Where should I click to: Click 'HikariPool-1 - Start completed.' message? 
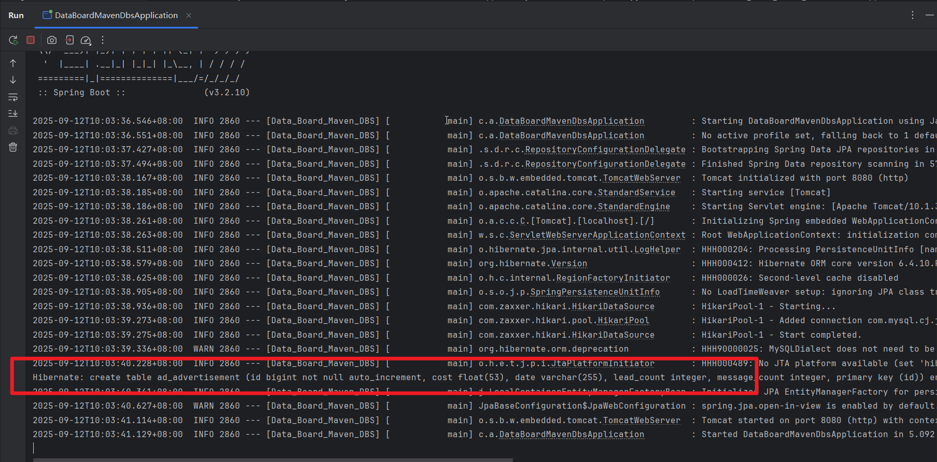click(781, 335)
